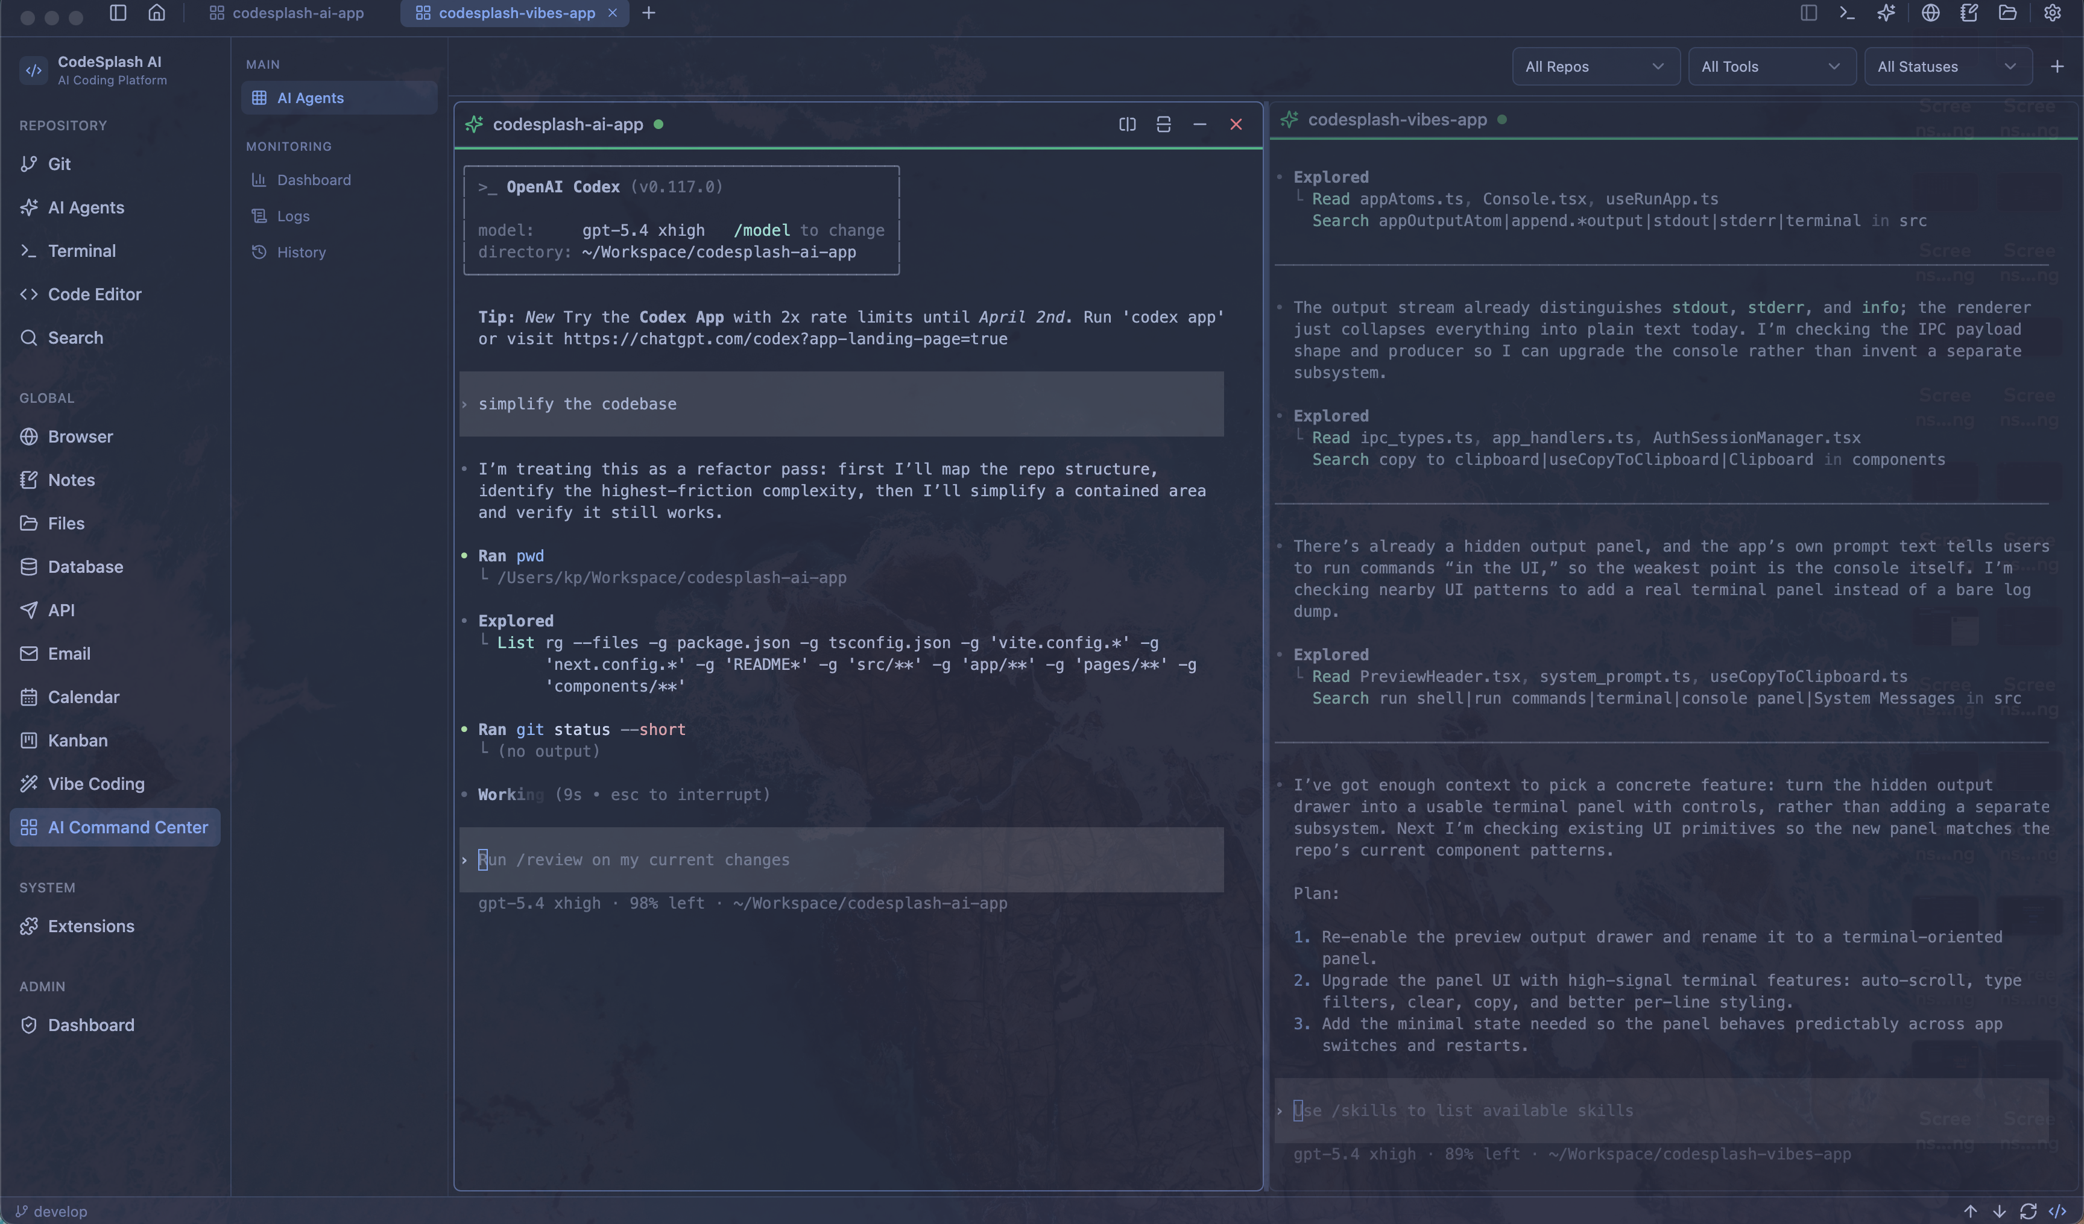Open the All Repos dropdown
Screen dimensions: 2084x1224
click(x=1595, y=66)
